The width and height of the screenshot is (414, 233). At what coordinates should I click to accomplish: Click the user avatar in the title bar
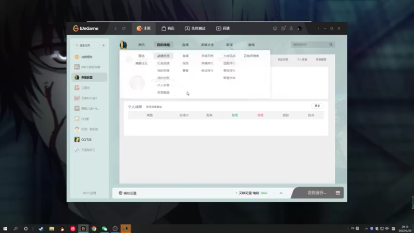coord(300,28)
